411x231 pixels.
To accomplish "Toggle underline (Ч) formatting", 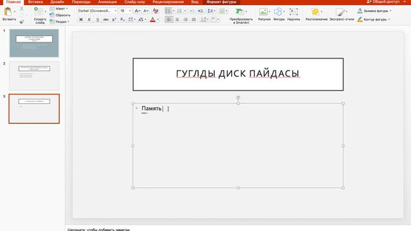I will (97, 20).
